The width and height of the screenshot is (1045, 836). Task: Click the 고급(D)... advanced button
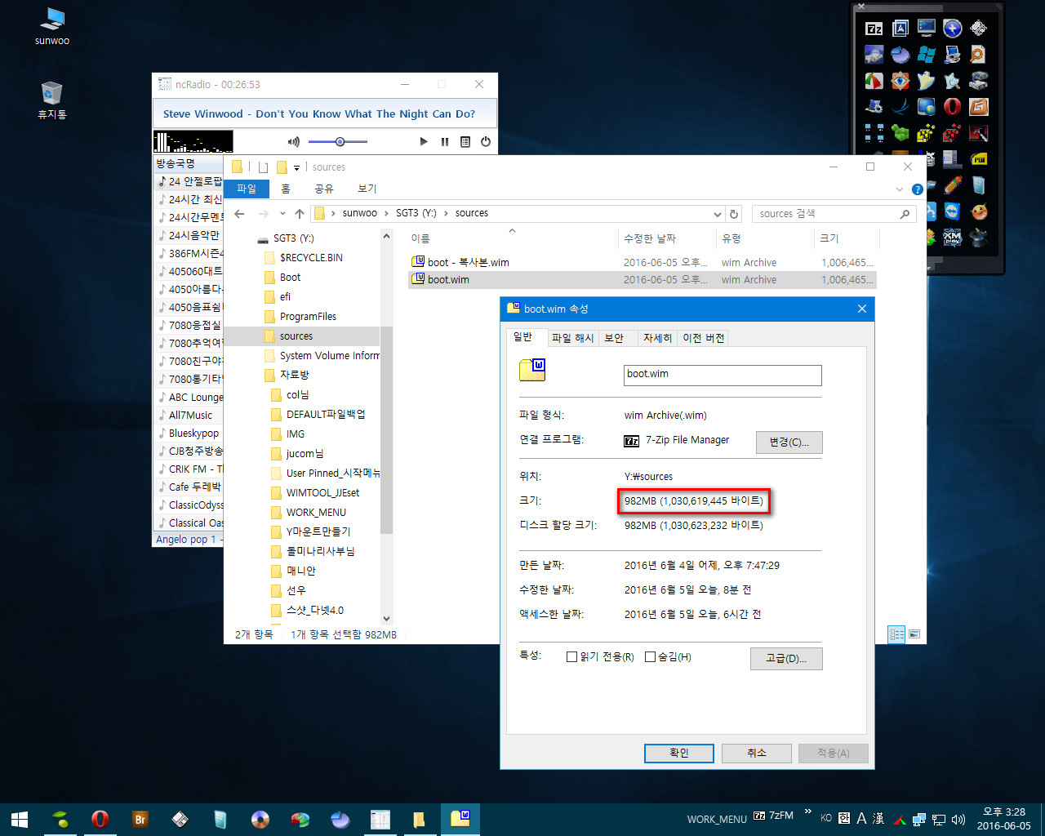[786, 658]
